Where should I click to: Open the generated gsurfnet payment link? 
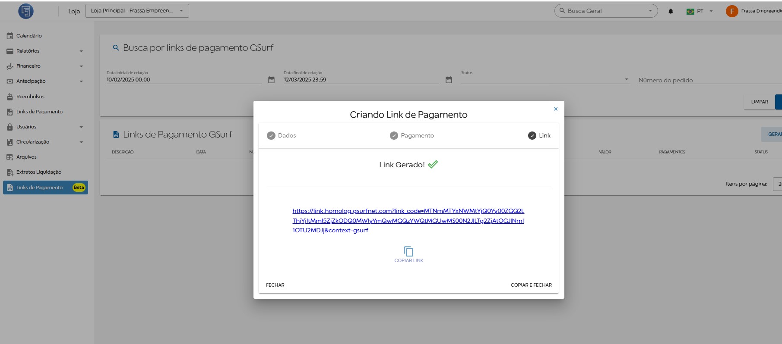point(408,220)
